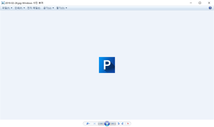
Task: Click the blue help question mark icon
Action: pos(210,8)
